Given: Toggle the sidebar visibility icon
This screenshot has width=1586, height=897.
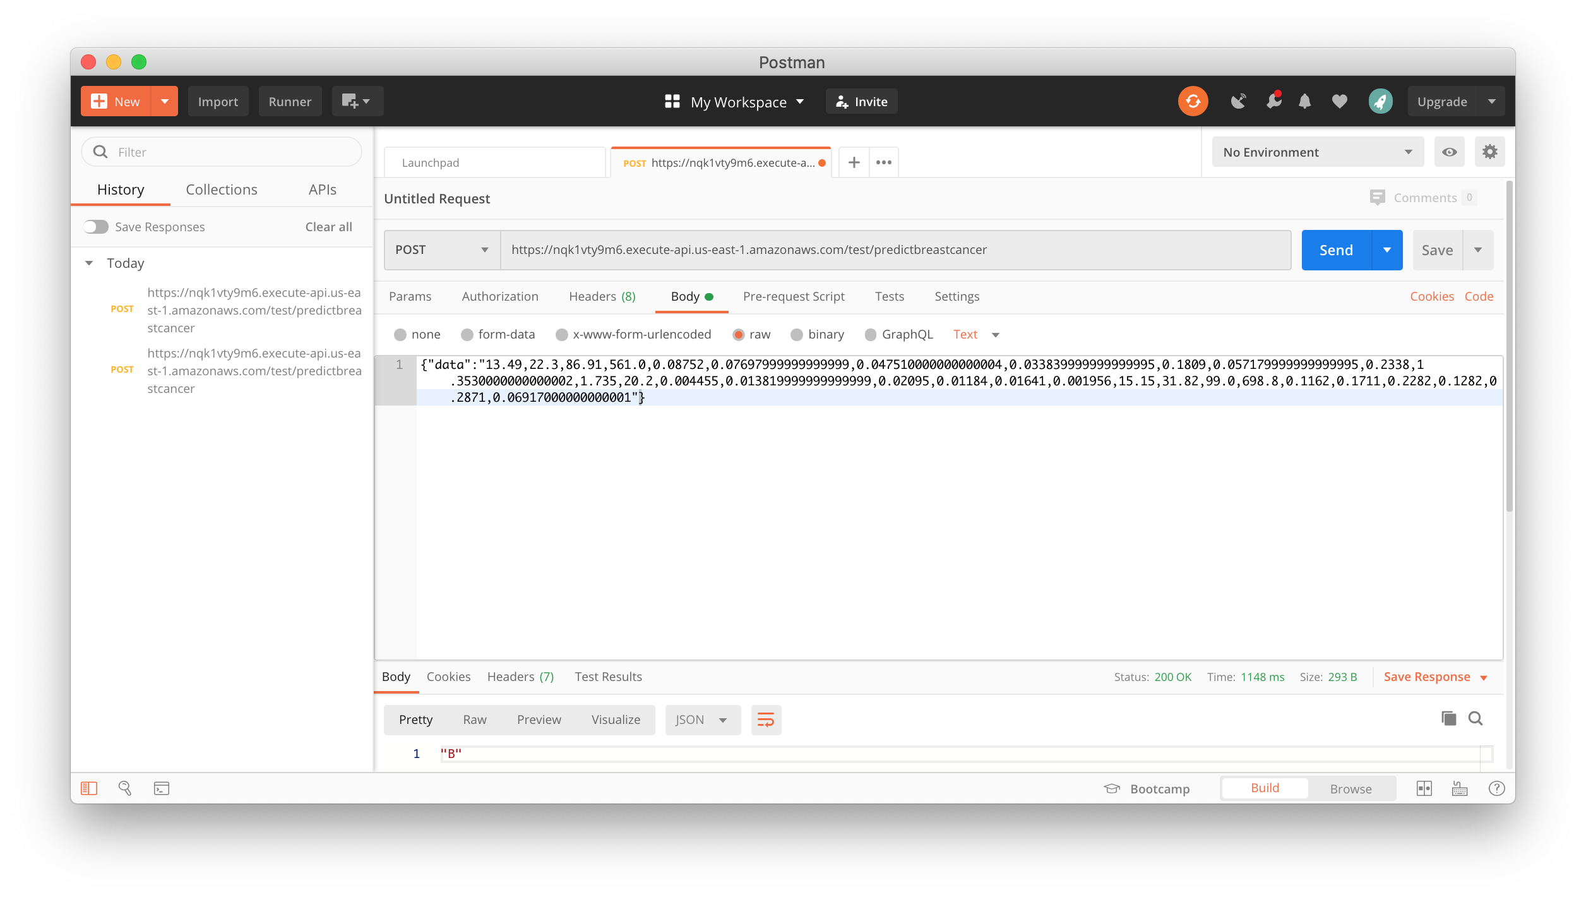Looking at the screenshot, I should (x=89, y=788).
